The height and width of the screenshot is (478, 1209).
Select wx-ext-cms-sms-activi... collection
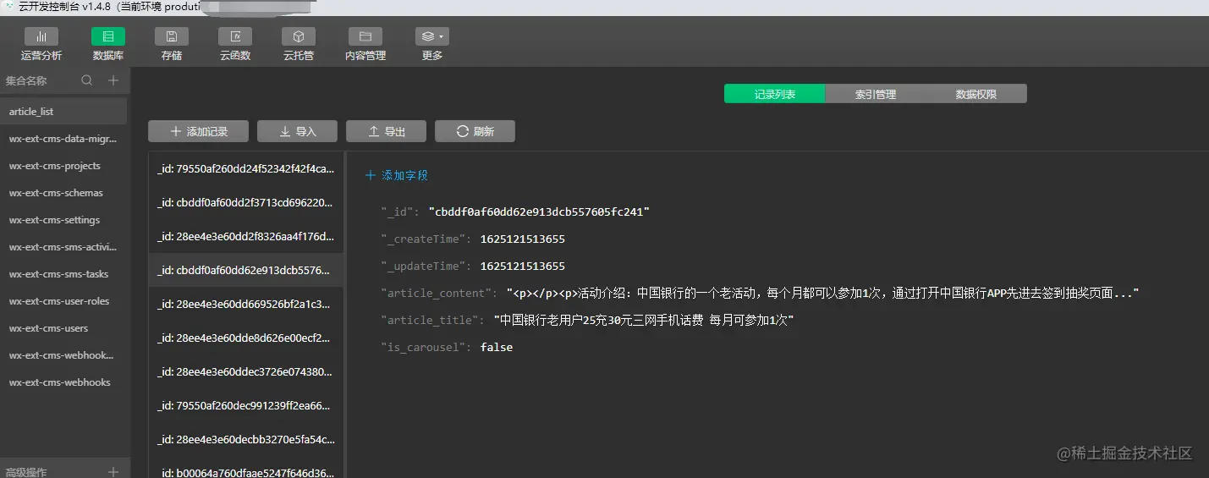(x=63, y=246)
